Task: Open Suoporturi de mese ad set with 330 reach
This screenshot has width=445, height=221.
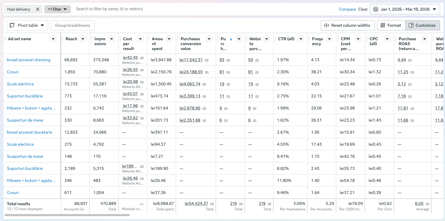Action: tap(25, 120)
